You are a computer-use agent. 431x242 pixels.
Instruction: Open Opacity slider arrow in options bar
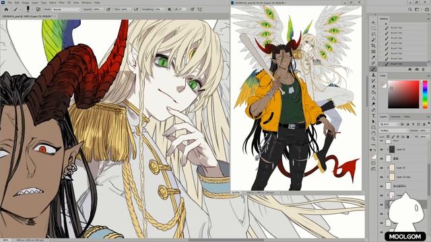[102, 9]
